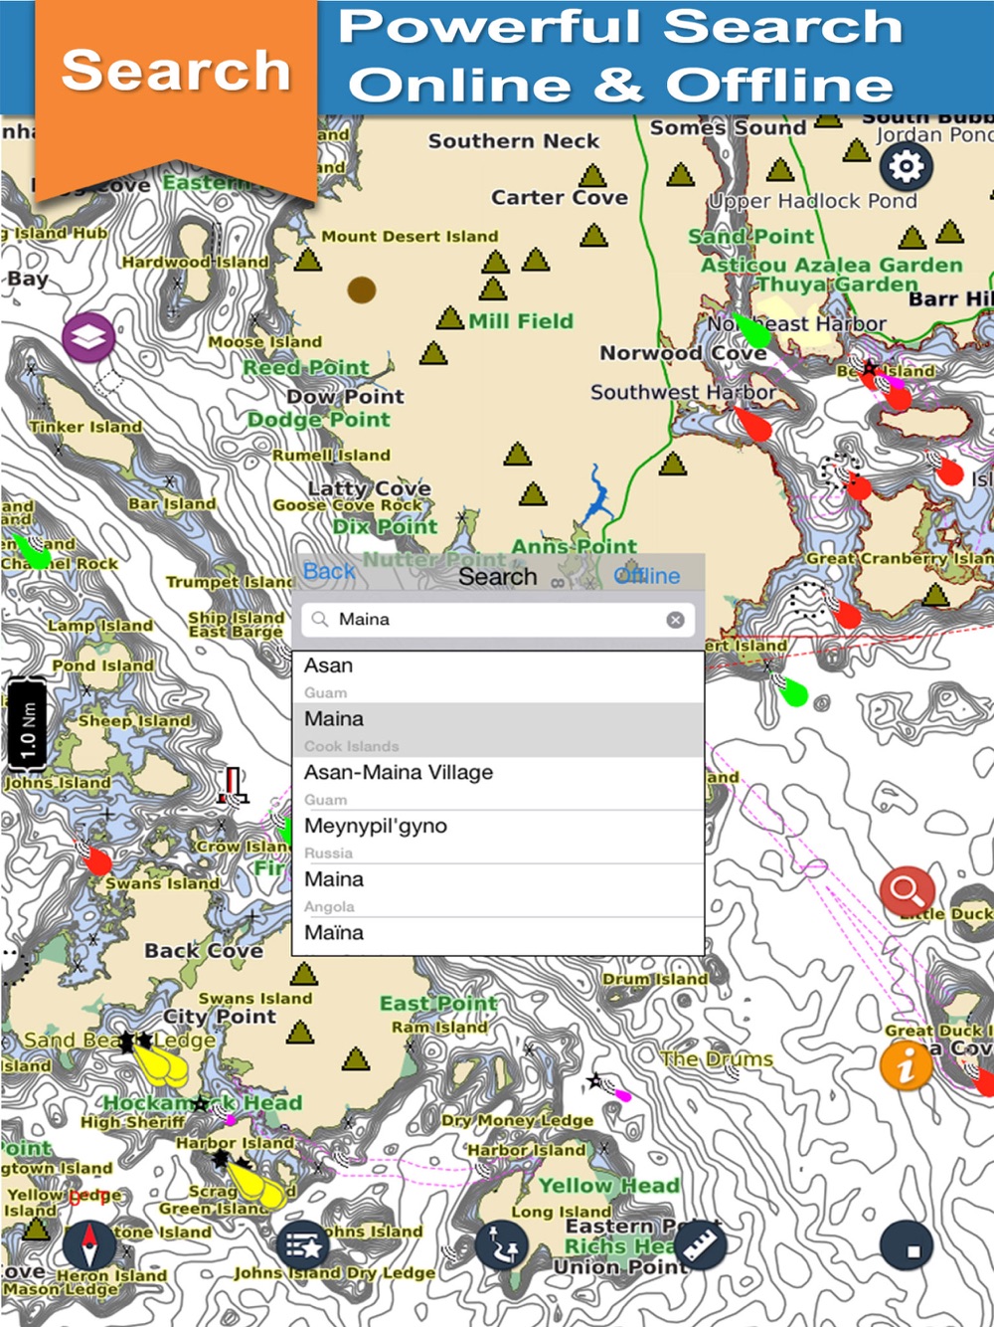The width and height of the screenshot is (994, 1327).
Task: Tap the Dow Point label
Action: (x=345, y=396)
